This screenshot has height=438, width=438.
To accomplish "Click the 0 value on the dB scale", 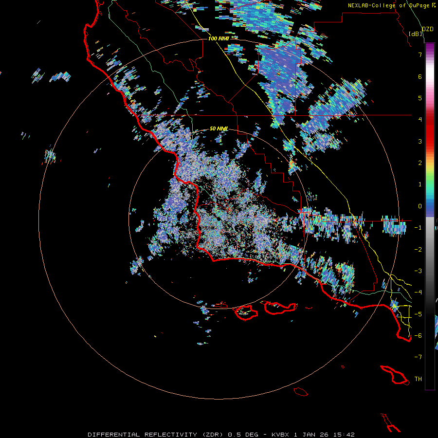I will [x=420, y=206].
